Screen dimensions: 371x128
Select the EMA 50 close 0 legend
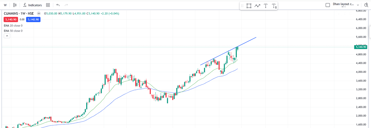13,31
